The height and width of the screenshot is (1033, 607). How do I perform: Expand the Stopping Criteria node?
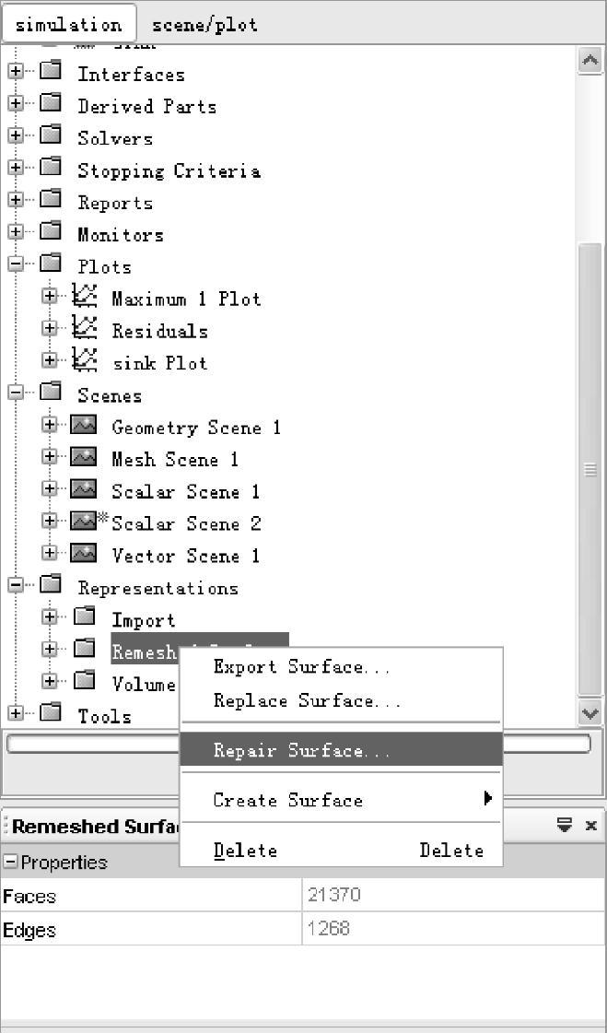[x=16, y=168]
